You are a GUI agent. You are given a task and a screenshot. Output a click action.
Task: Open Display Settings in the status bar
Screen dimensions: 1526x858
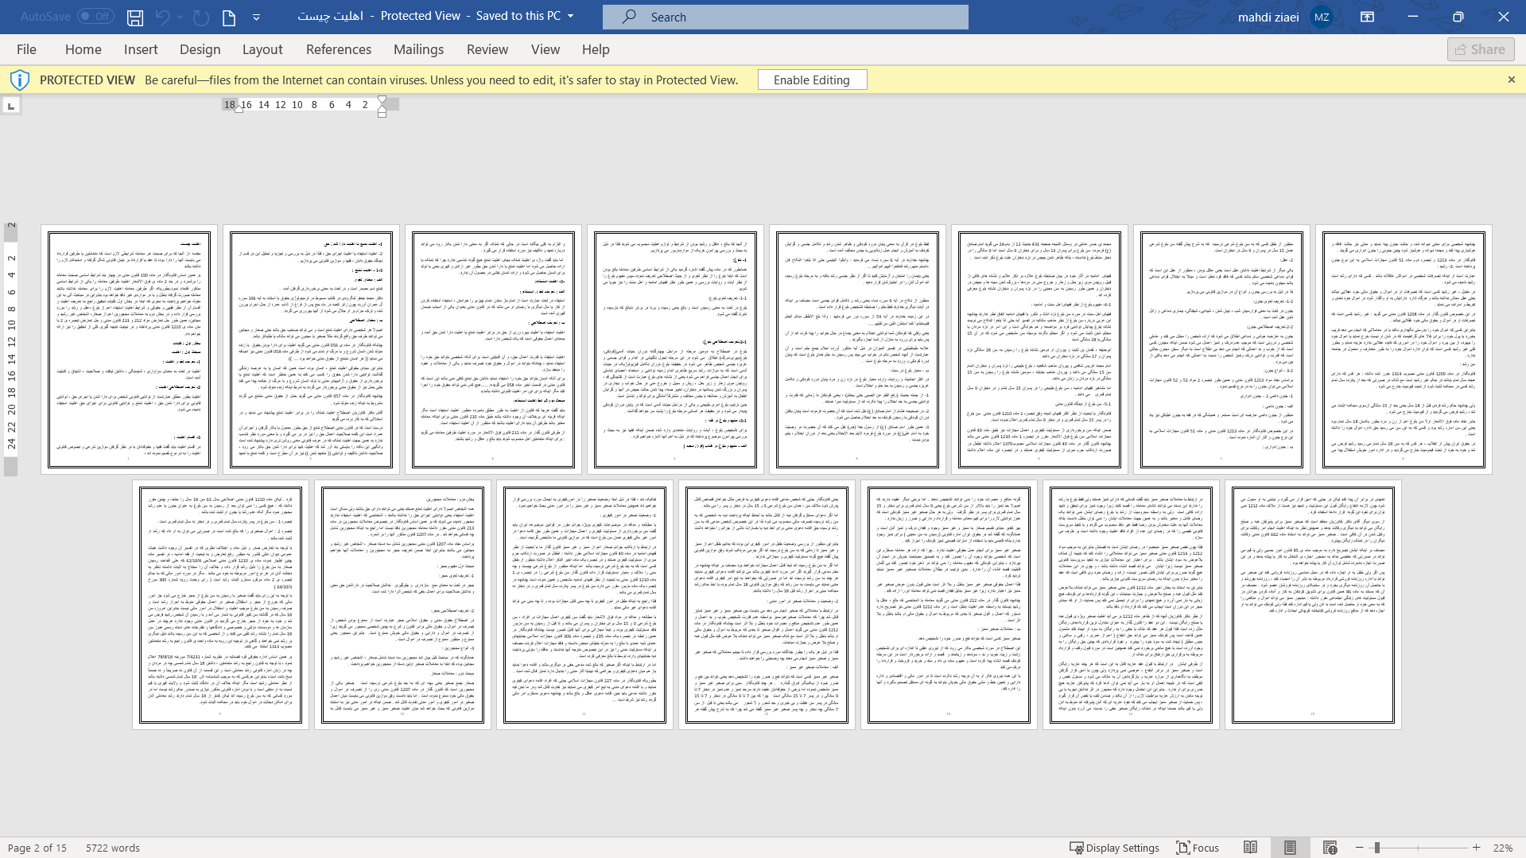[x=1114, y=848]
